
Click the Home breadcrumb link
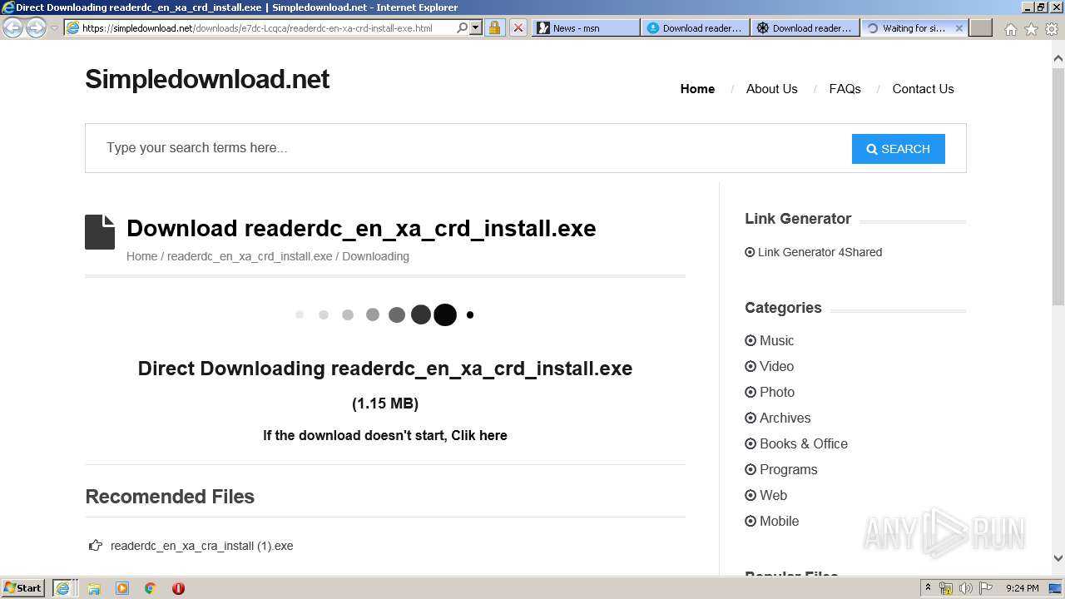[141, 256]
